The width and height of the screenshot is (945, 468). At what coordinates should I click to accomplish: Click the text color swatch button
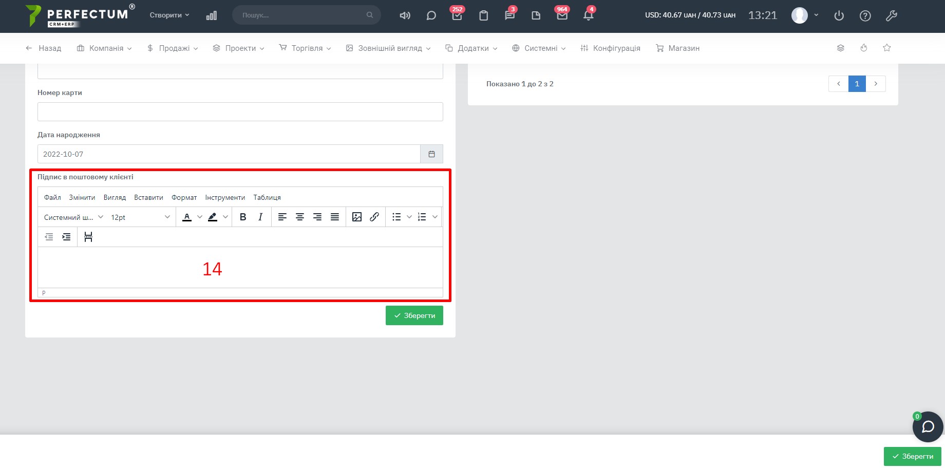coord(187,217)
